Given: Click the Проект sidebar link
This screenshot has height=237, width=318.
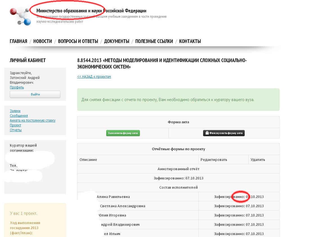Looking at the screenshot, I should 15,125.
